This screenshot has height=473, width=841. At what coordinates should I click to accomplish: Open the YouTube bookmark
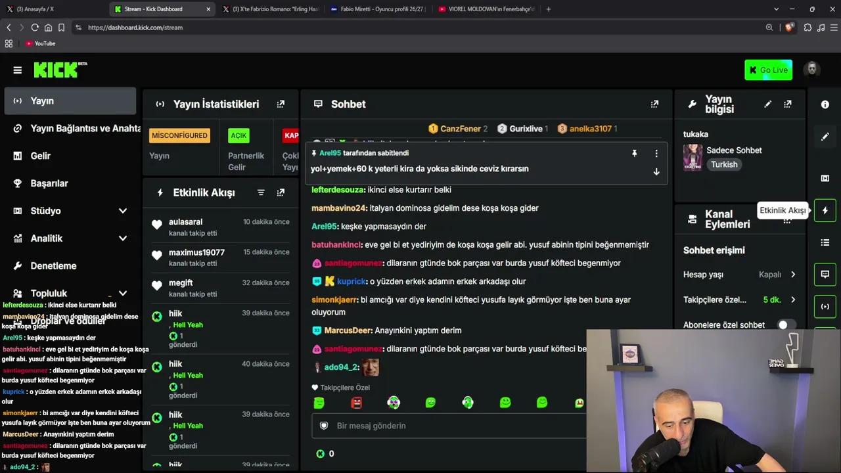click(x=40, y=43)
